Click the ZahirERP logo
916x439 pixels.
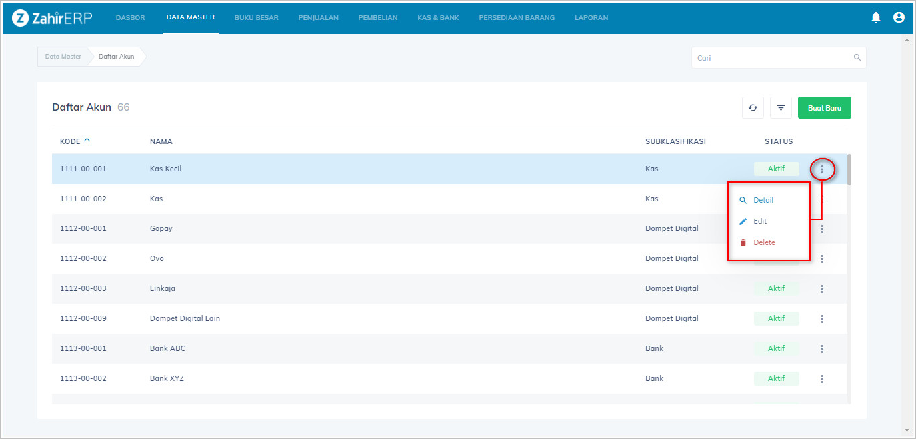click(52, 18)
